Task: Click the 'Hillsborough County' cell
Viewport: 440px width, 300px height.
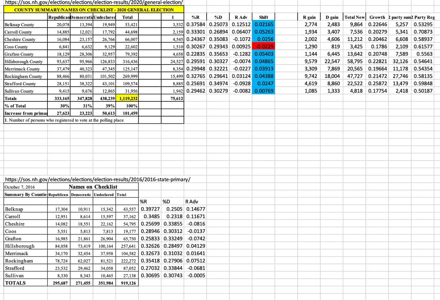Action: click(26, 62)
